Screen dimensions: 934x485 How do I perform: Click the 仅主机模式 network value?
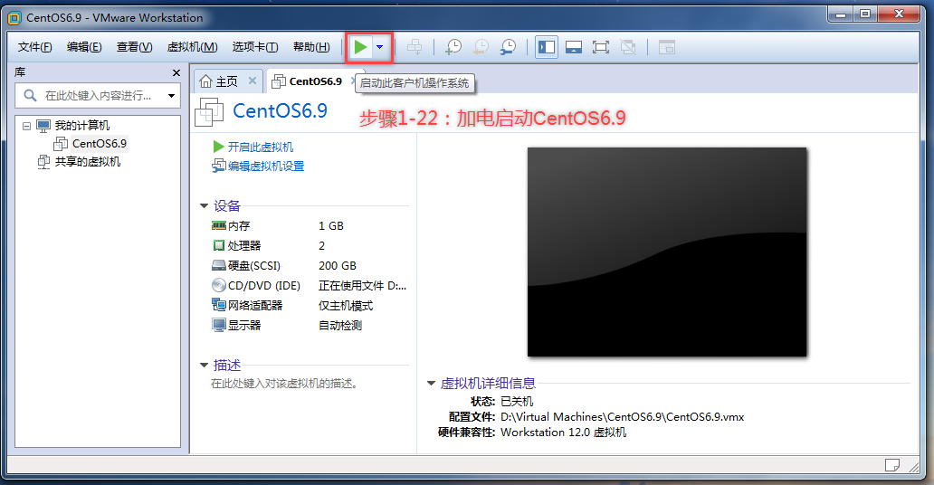pyautogui.click(x=346, y=306)
